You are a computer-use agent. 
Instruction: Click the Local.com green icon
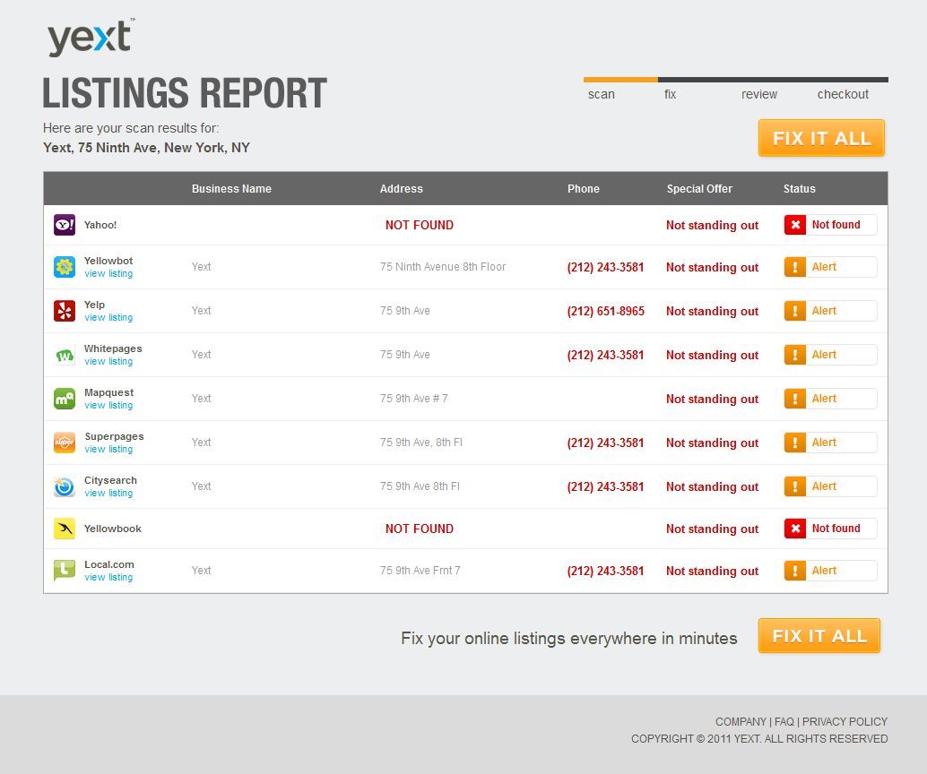[x=65, y=571]
